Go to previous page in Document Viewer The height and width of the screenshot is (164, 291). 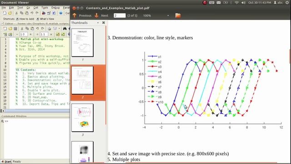coord(82,15)
